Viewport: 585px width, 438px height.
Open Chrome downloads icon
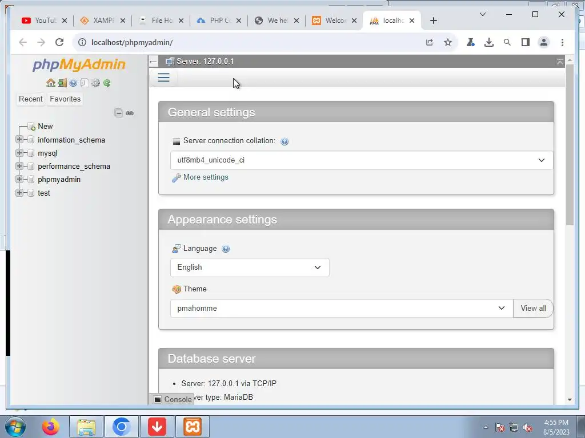(489, 42)
